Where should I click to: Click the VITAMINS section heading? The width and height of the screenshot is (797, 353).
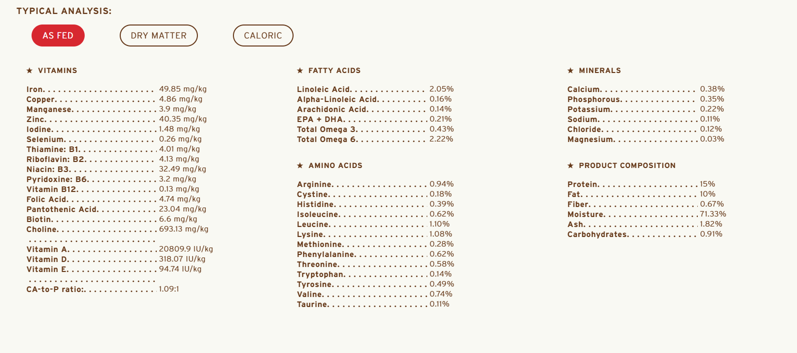click(58, 70)
